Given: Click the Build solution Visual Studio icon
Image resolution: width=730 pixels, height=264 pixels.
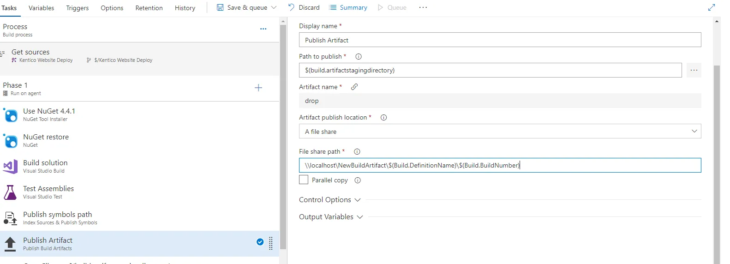Looking at the screenshot, I should [x=11, y=167].
